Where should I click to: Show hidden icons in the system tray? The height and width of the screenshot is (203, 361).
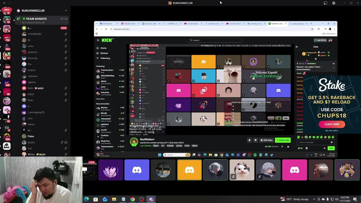[314, 199]
